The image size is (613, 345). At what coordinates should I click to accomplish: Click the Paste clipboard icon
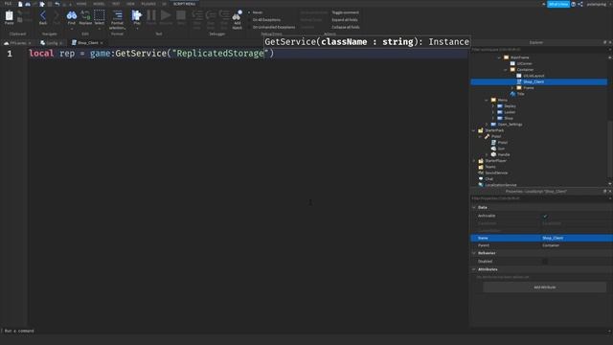[x=9, y=15]
